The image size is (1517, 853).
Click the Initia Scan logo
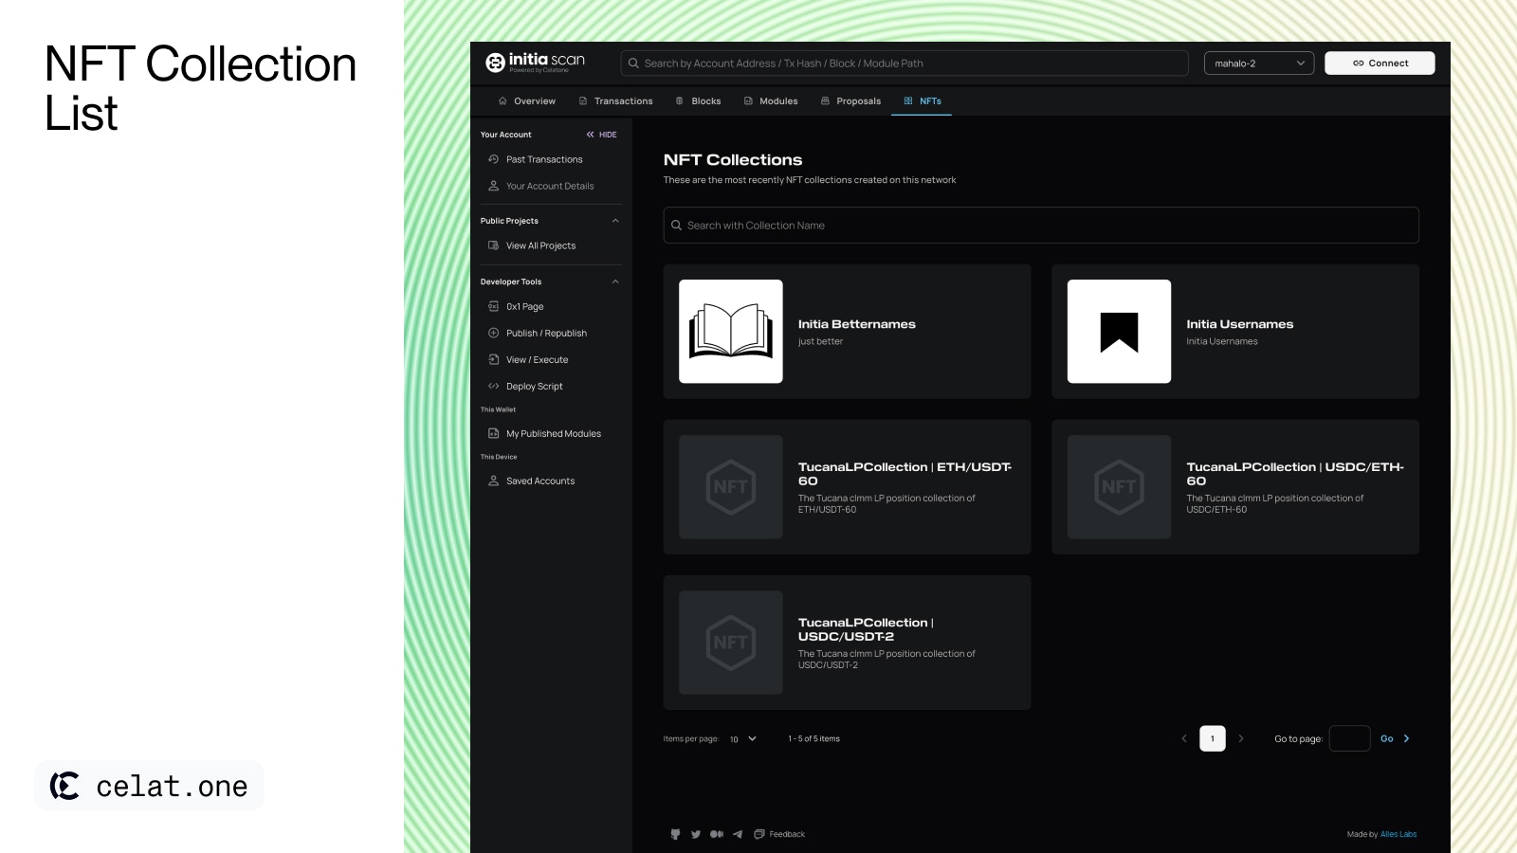click(535, 63)
